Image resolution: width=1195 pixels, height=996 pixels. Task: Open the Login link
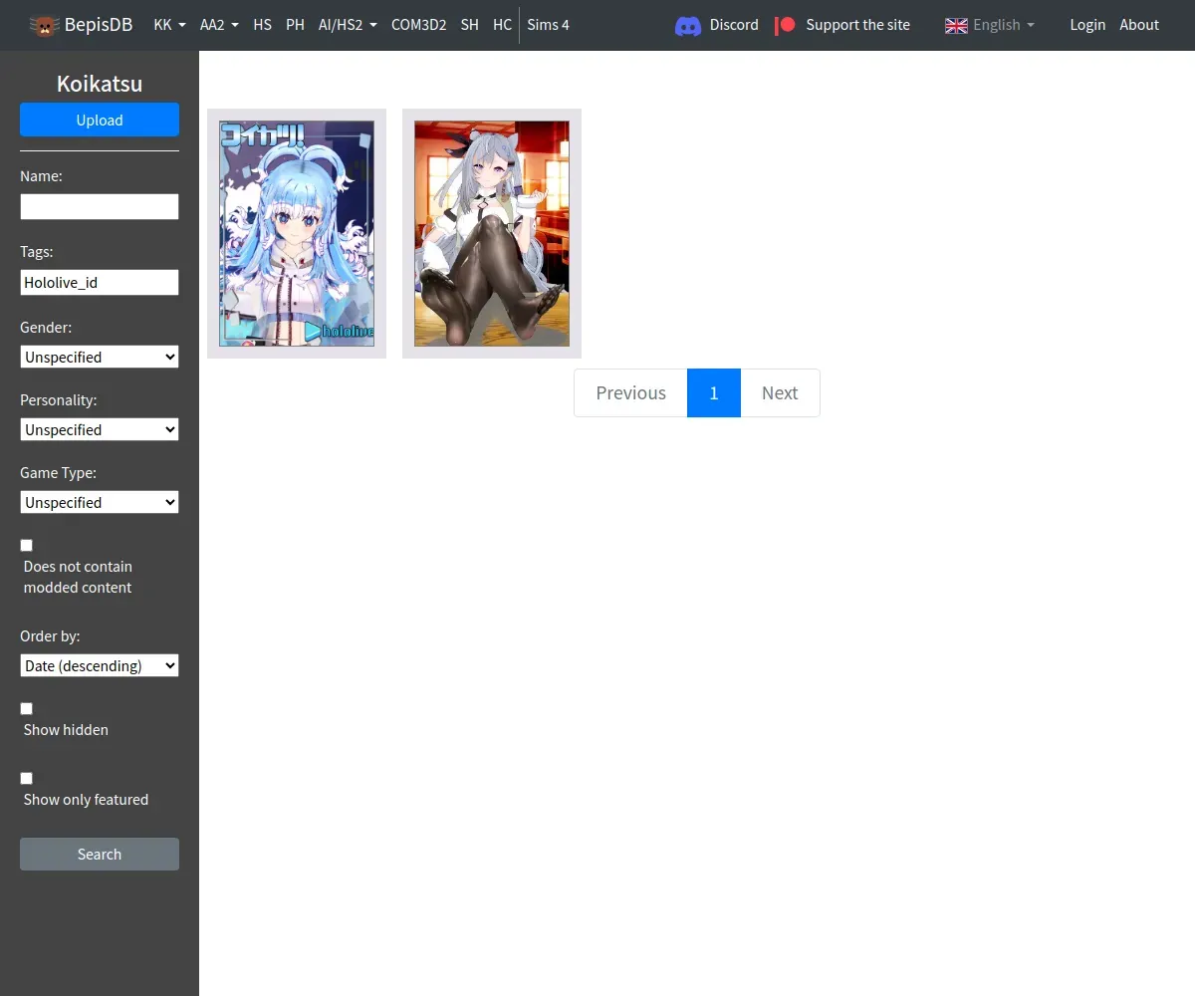(x=1087, y=25)
